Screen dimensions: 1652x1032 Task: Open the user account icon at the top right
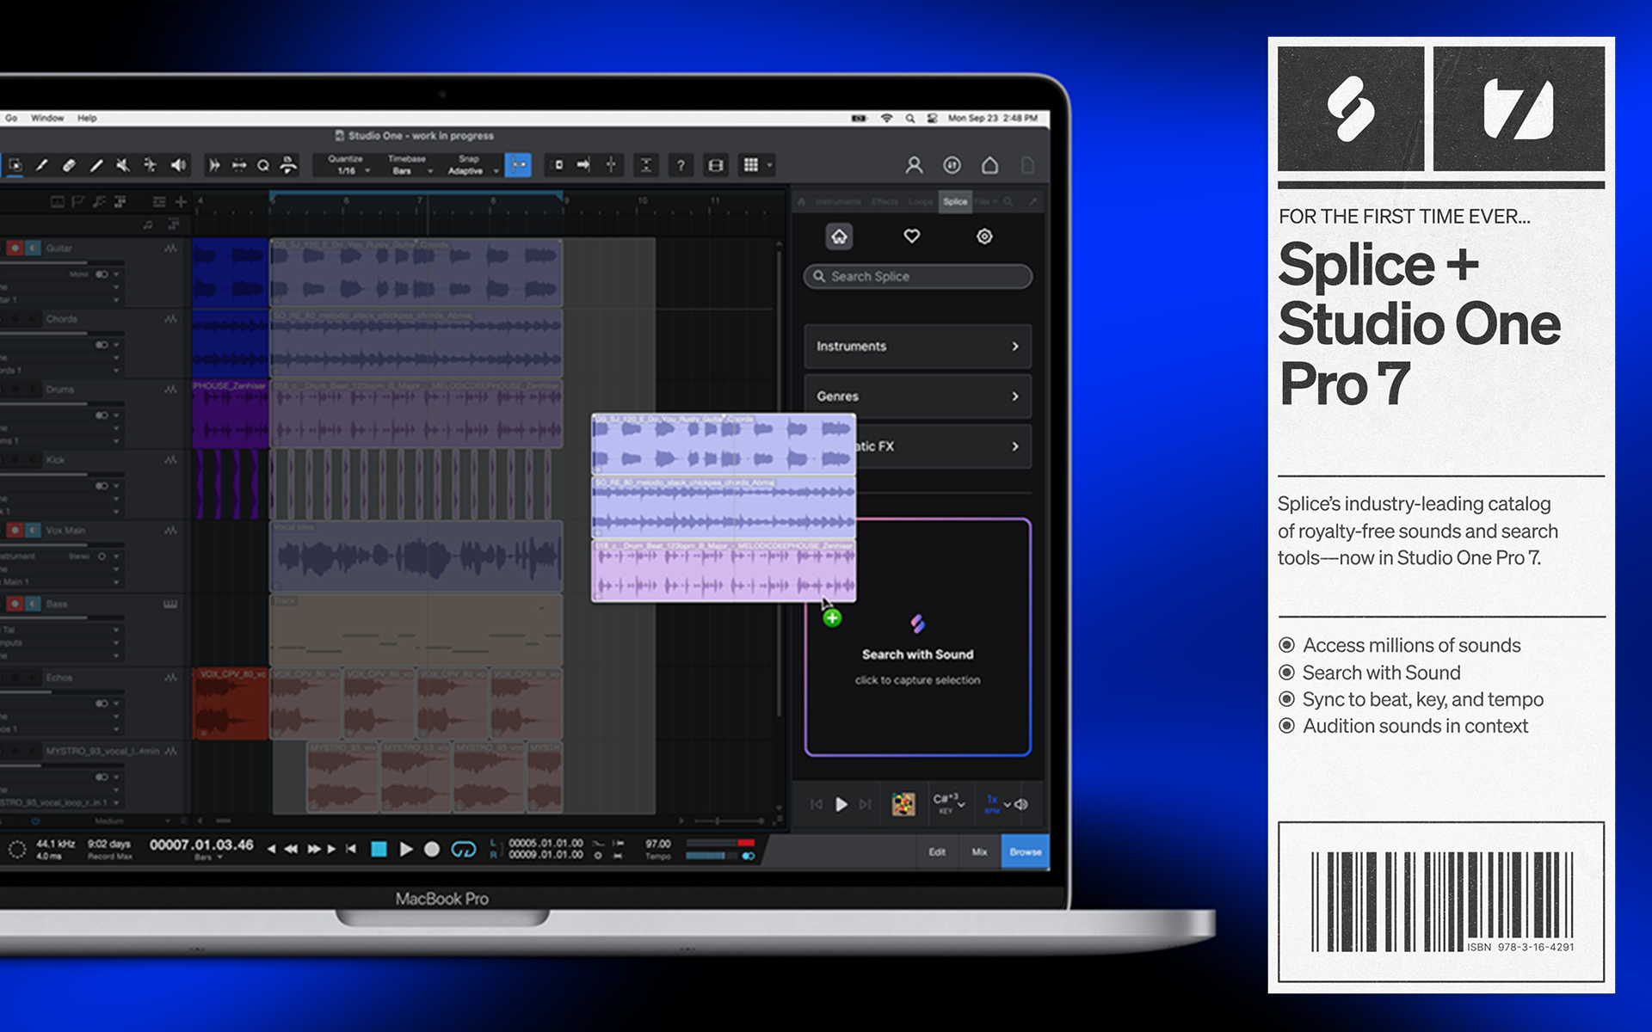point(914,165)
